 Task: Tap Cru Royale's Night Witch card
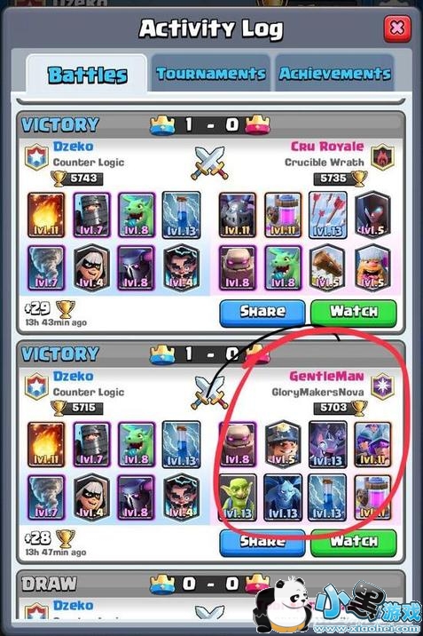pos(372,215)
